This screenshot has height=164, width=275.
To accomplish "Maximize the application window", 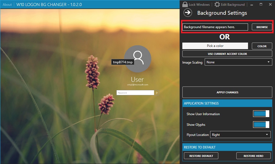I will (261, 4).
